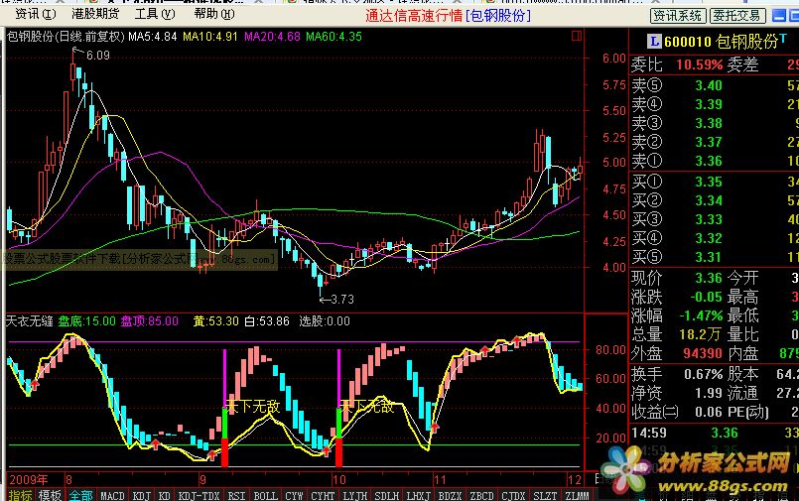Switch to the KD indicator tab

pos(164,495)
